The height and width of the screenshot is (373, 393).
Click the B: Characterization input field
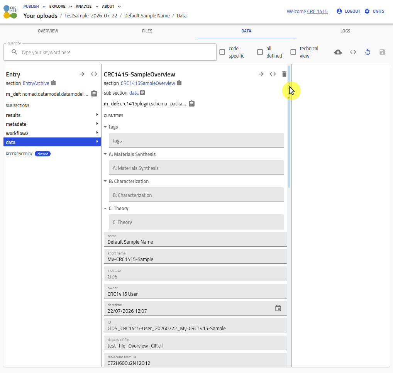(x=196, y=195)
